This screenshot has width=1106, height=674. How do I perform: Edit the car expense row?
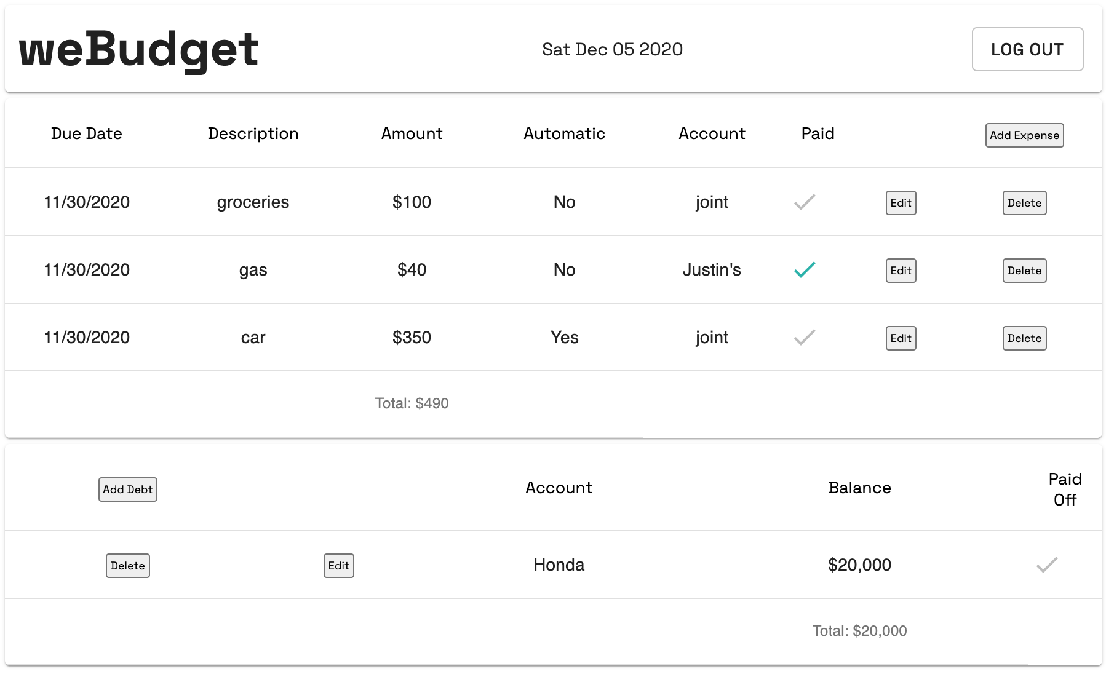[x=901, y=338]
